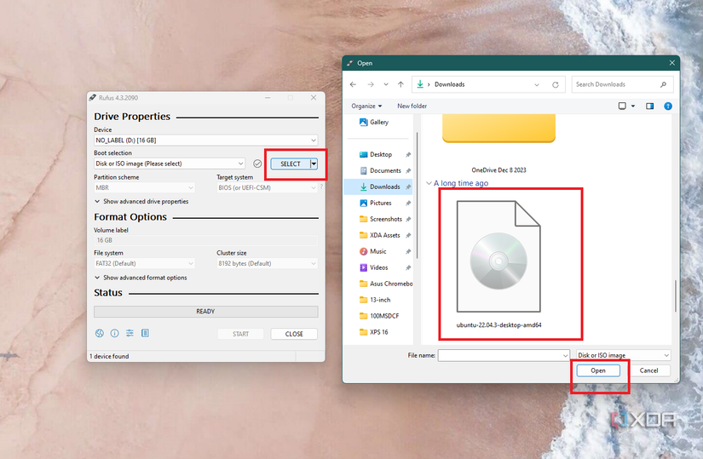The image size is (703, 459).
Task: Toggle the preview pane icon
Action: (x=649, y=106)
